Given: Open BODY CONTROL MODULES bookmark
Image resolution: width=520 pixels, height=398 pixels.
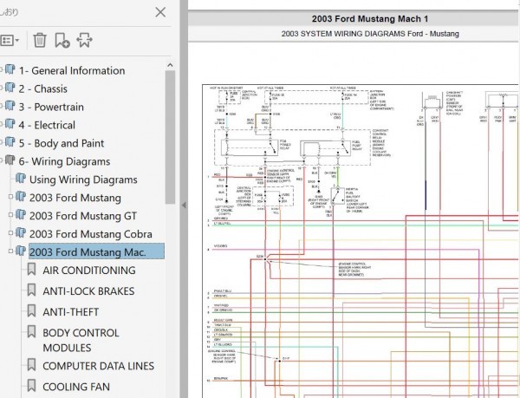Looking at the screenshot, I should [81, 340].
